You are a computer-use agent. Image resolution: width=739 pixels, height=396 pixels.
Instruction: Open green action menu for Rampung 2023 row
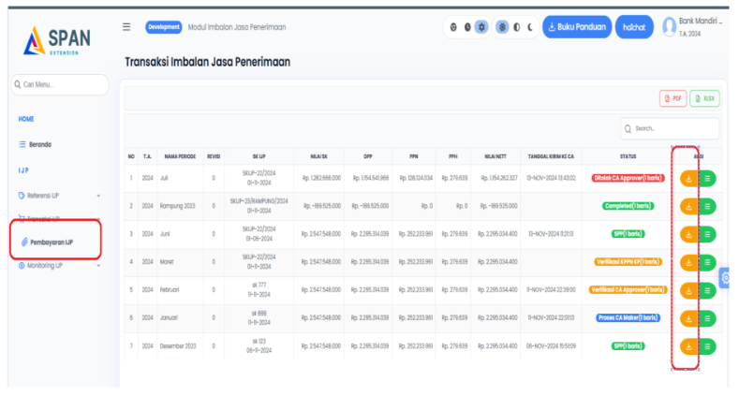tap(708, 205)
